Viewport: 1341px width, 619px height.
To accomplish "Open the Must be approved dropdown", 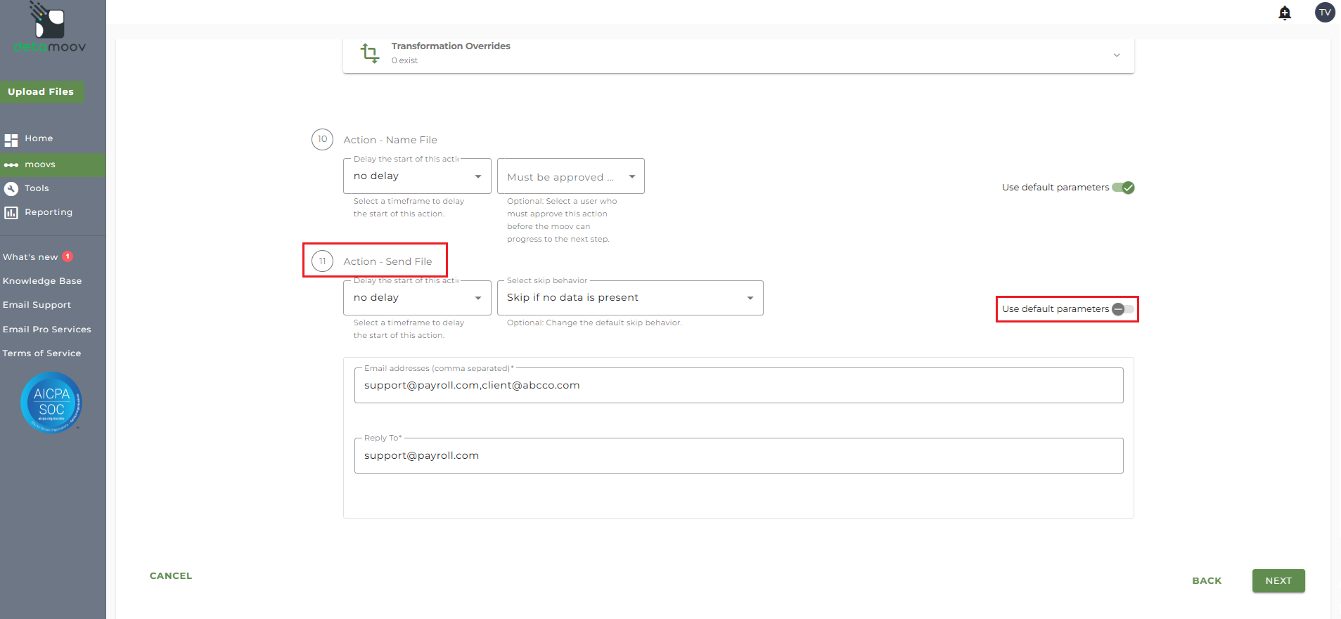I will [570, 176].
